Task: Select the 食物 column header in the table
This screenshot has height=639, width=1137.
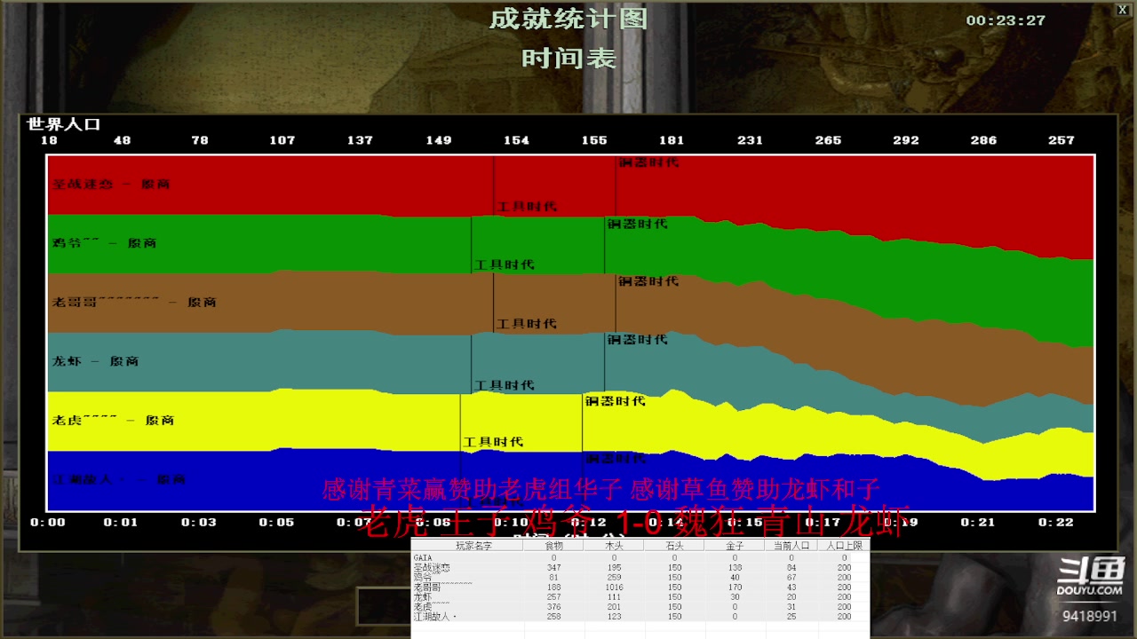Action: [x=554, y=546]
